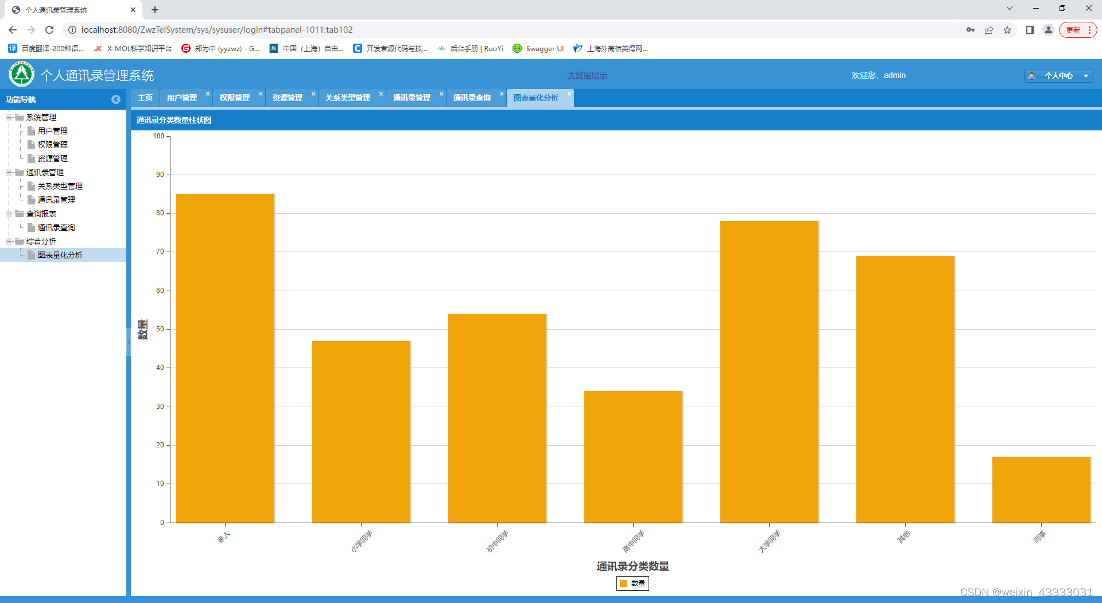Image resolution: width=1102 pixels, height=603 pixels.
Task: Open the 百度翻译 bookmark
Action: coord(46,48)
